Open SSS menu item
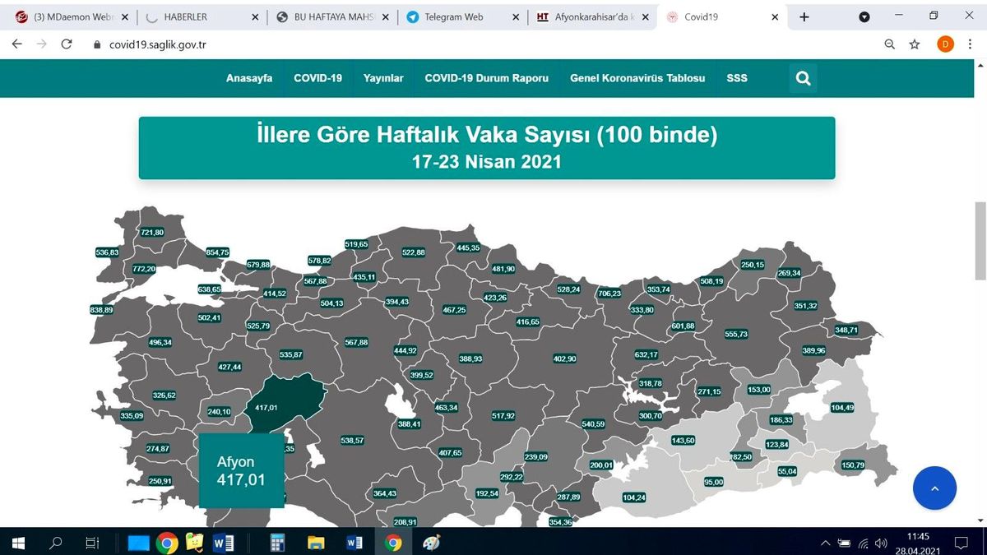 (x=737, y=78)
